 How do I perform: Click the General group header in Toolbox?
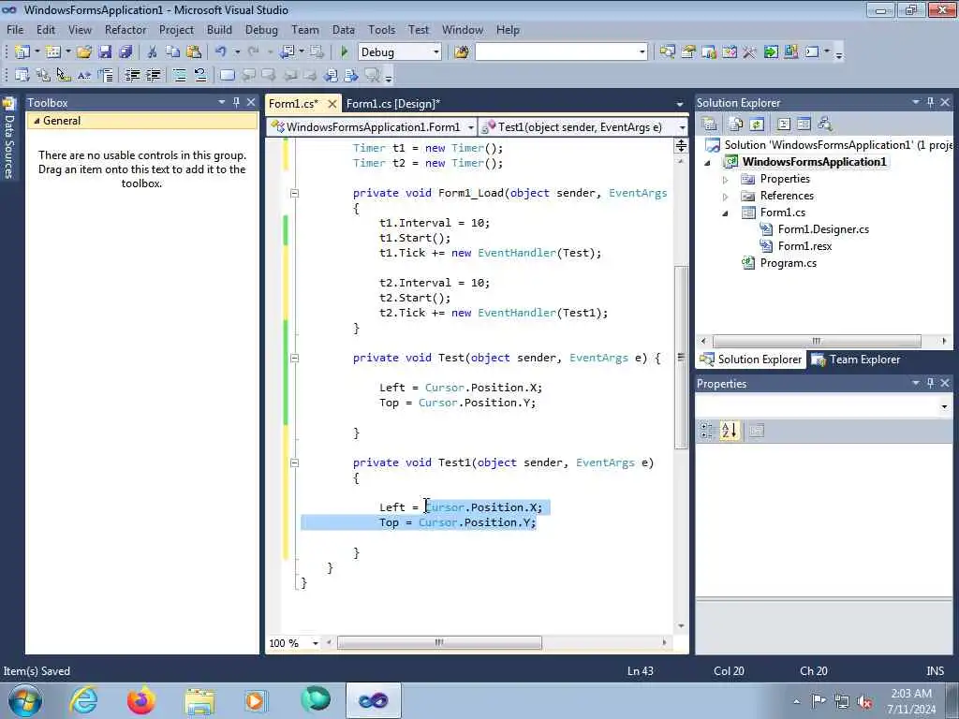(142, 121)
